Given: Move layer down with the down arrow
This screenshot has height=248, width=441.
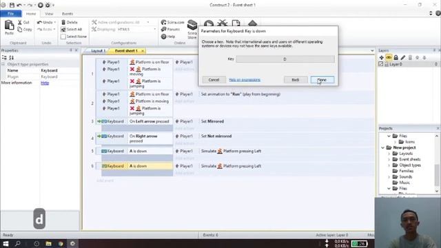Looking at the screenshot, I should coord(424,57).
